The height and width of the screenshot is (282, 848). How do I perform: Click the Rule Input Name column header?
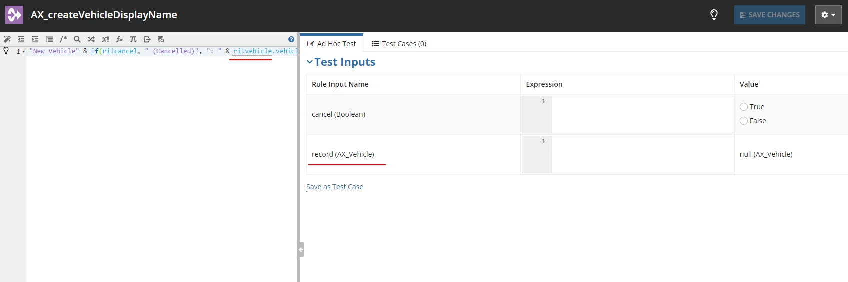tap(340, 84)
